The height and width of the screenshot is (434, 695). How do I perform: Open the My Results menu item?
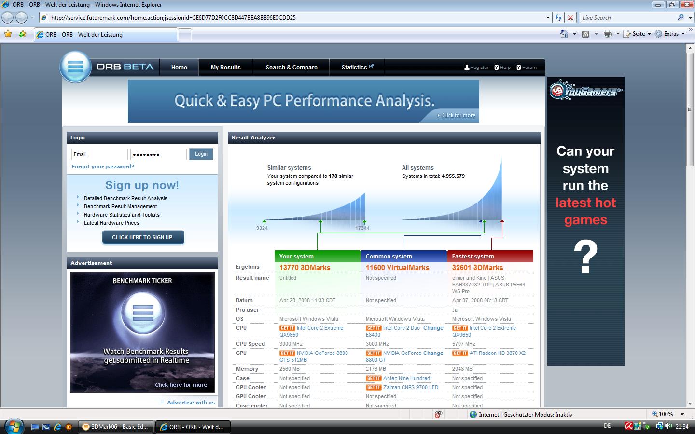[226, 68]
